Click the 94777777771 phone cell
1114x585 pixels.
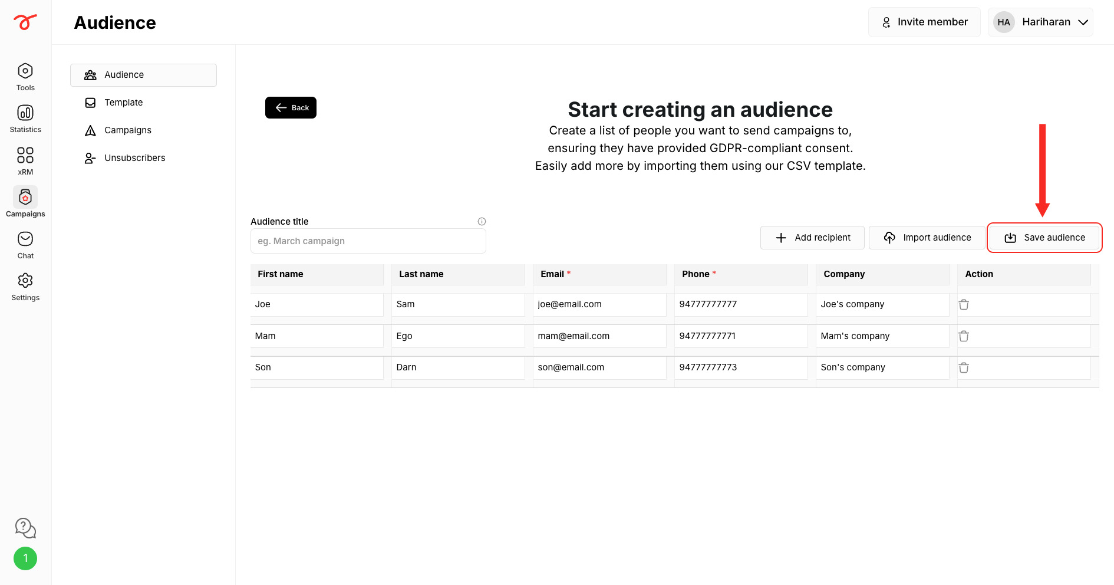click(741, 336)
